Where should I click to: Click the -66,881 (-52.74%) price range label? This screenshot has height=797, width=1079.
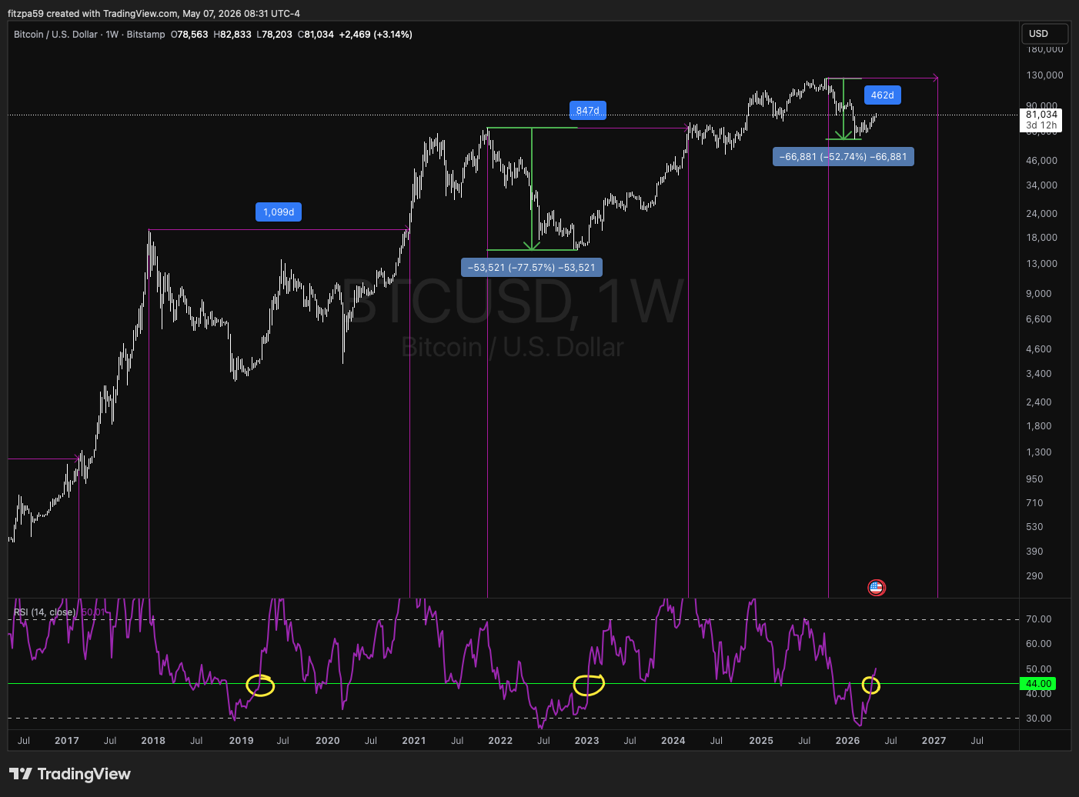[x=843, y=157]
